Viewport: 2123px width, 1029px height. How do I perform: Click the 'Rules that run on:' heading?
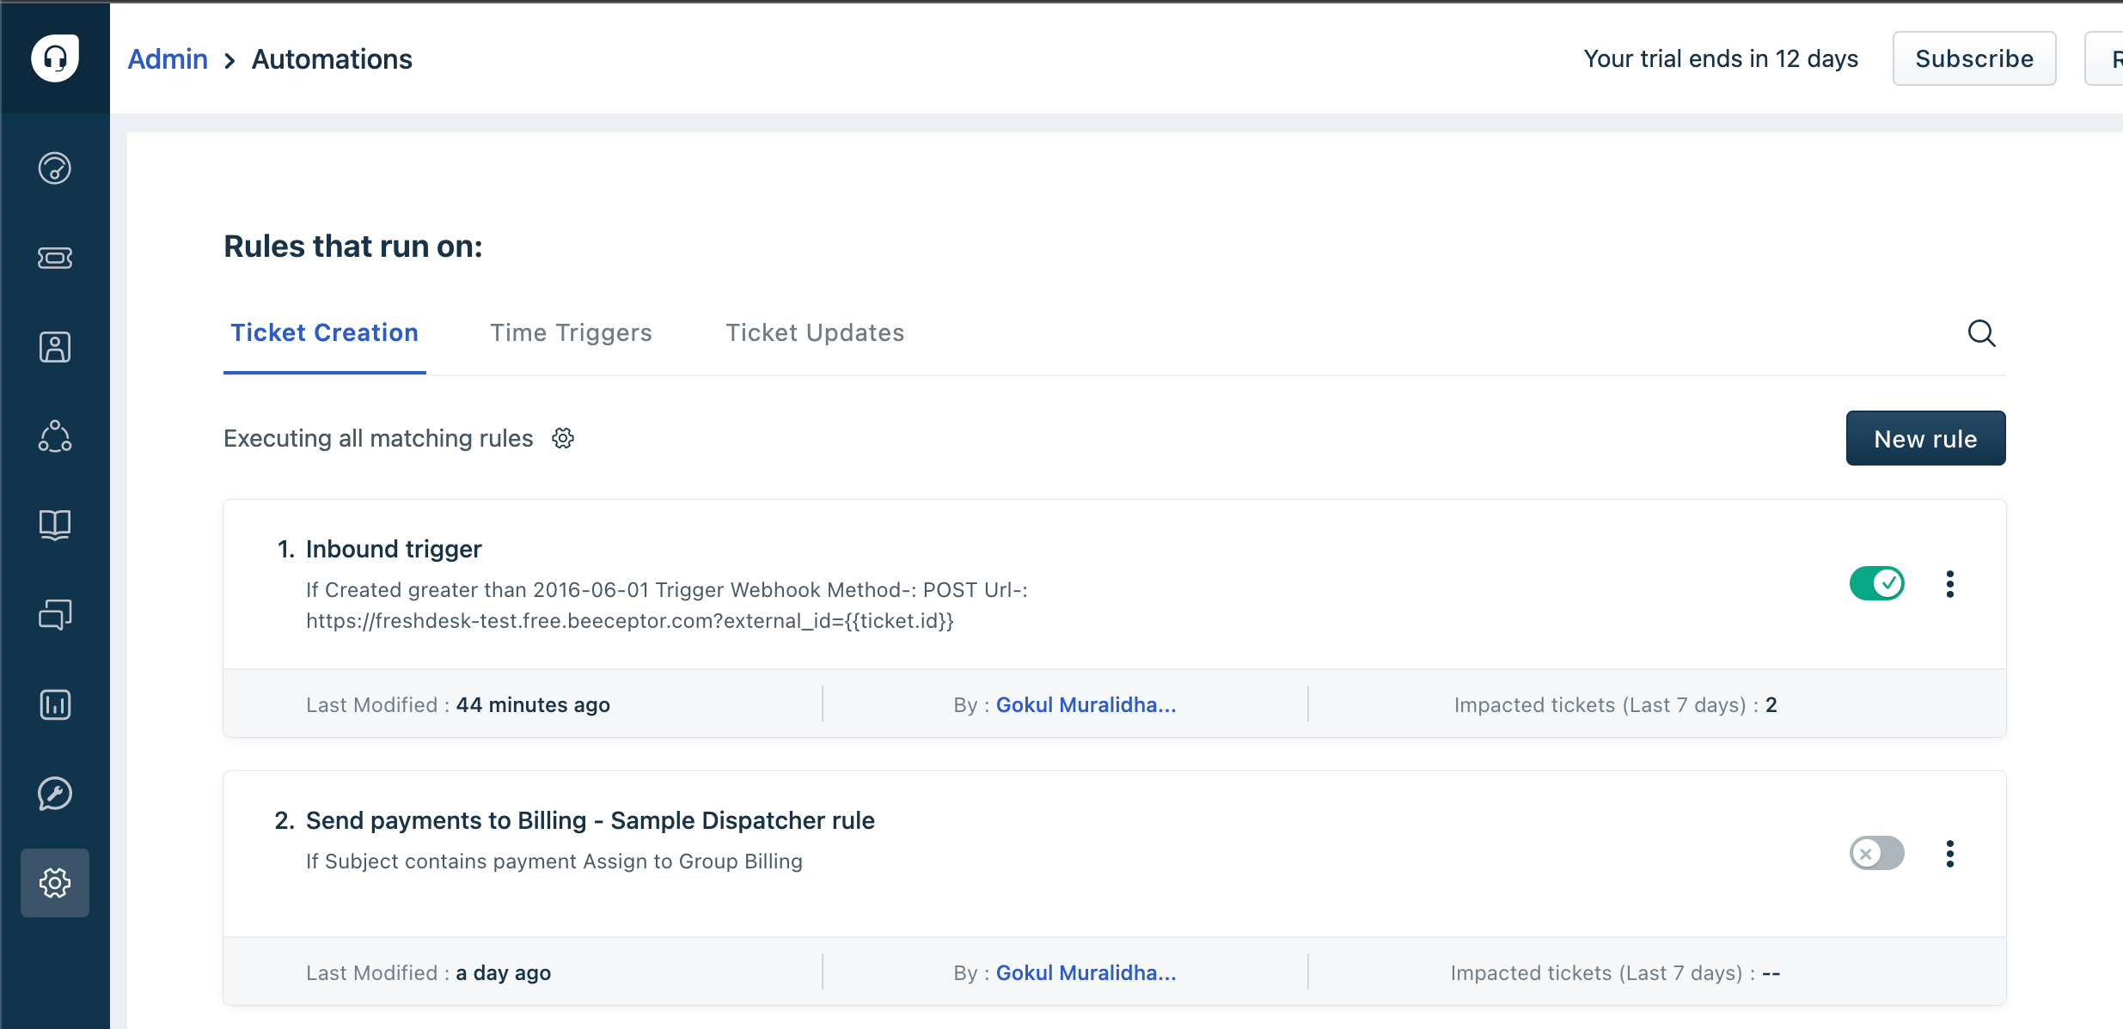(353, 247)
